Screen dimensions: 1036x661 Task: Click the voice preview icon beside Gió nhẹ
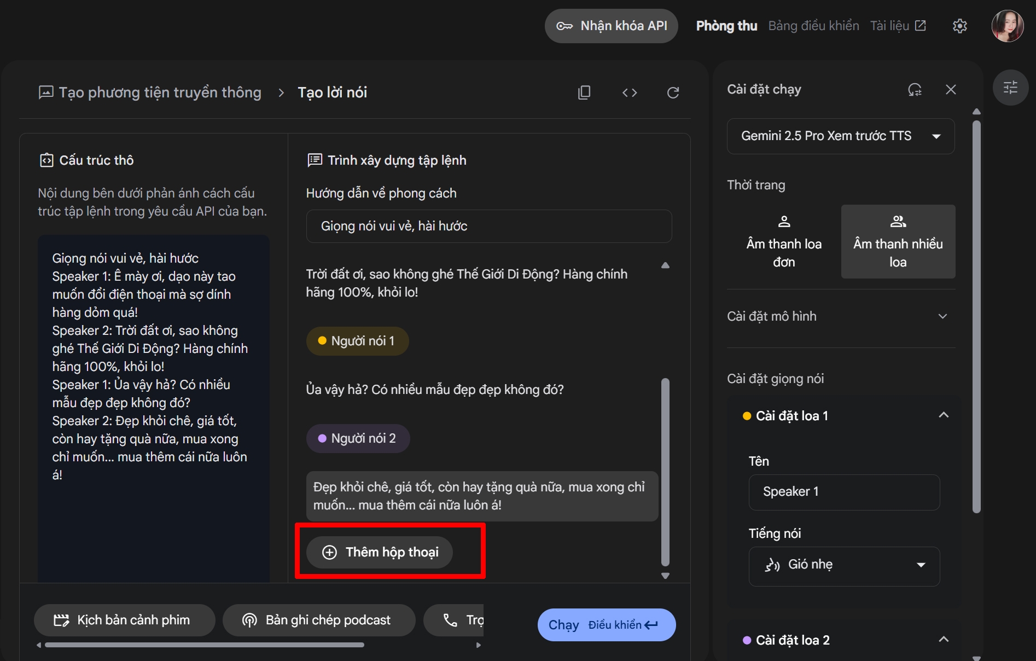(x=772, y=565)
